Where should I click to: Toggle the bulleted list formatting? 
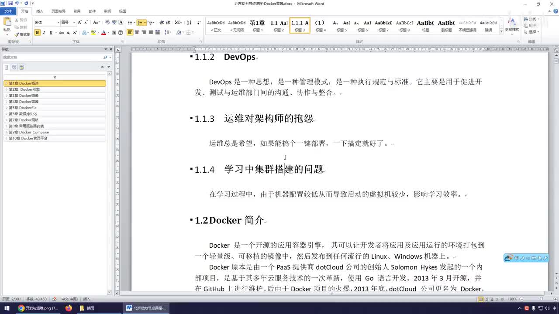[130, 22]
